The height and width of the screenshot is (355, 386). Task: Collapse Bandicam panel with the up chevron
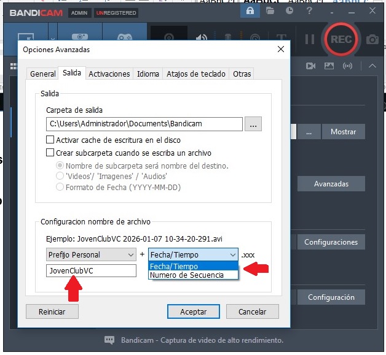point(372,66)
